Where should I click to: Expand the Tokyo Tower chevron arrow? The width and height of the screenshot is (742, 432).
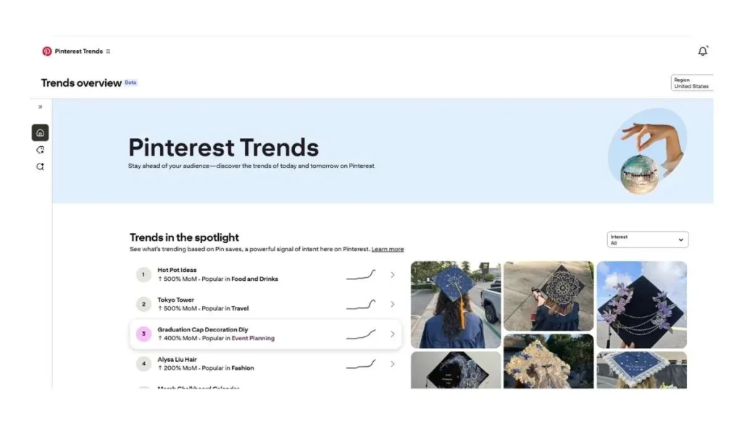(x=393, y=305)
